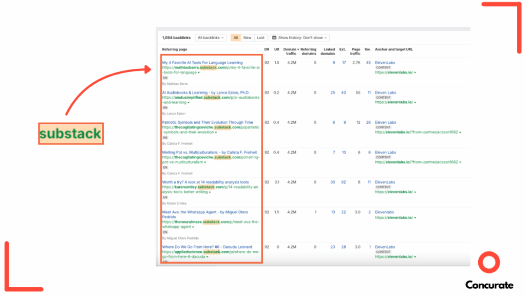Click the calendar icon in Show history
The width and height of the screenshot is (526, 296).
click(274, 38)
